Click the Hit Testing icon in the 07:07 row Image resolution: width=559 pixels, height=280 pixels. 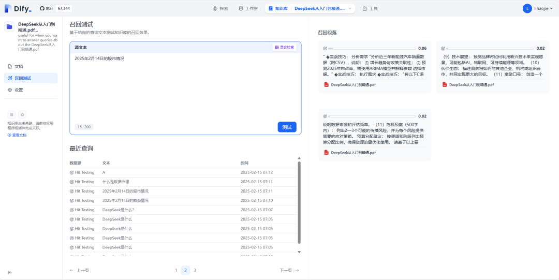[x=71, y=210]
